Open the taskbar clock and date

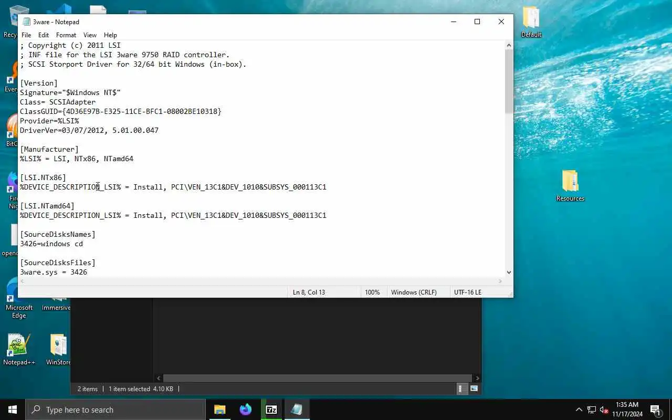[627, 409]
